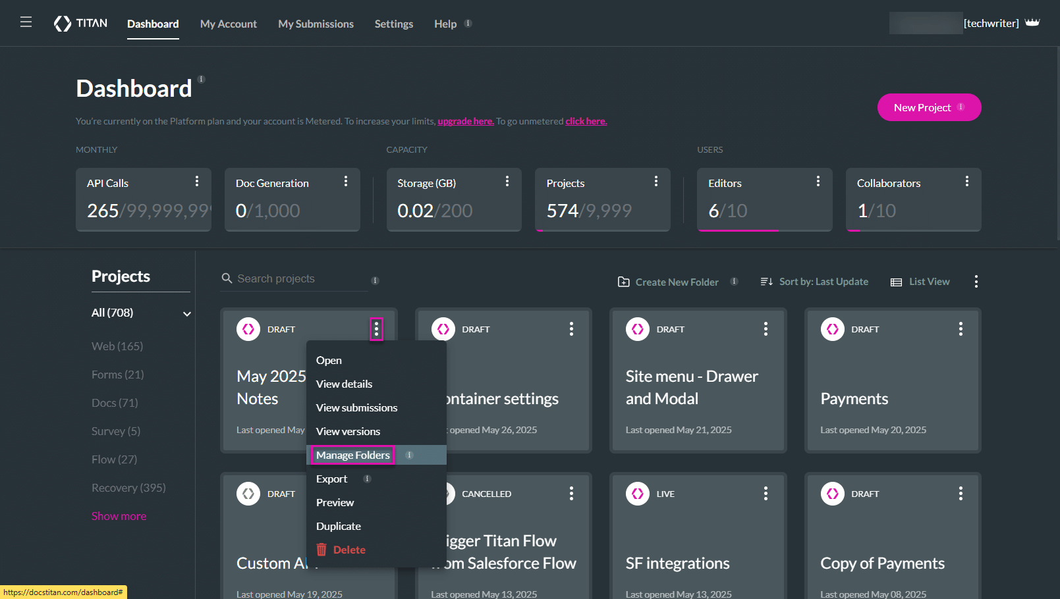Open Sort by Last Update dropdown
Image resolution: width=1060 pixels, height=599 pixels.
(814, 282)
